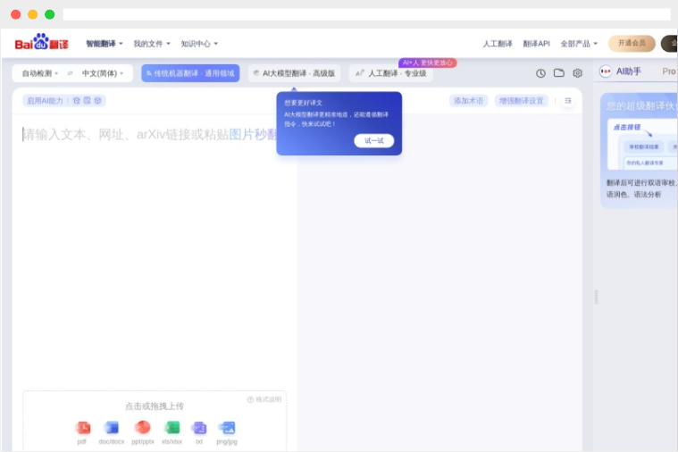Upload a png/jpg image icon

[227, 428]
